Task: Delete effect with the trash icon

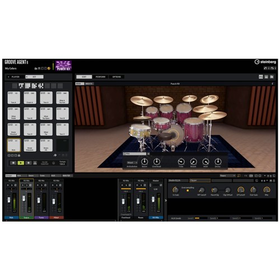Action: click(x=274, y=181)
